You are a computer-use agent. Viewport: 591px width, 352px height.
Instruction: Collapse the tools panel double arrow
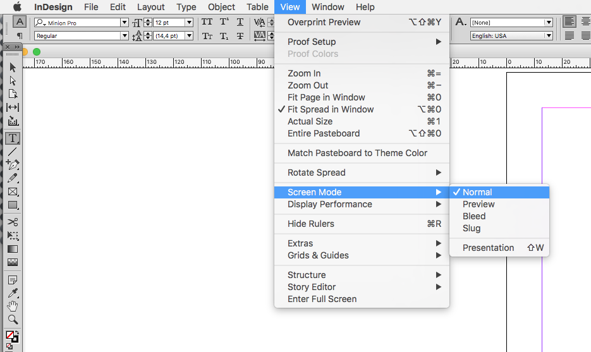(17, 47)
